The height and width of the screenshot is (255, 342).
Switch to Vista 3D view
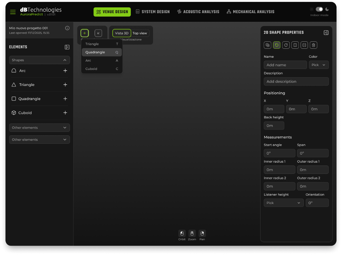[122, 33]
